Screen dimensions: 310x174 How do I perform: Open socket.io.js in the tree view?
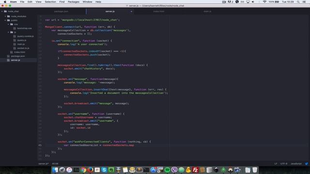tap(23, 48)
